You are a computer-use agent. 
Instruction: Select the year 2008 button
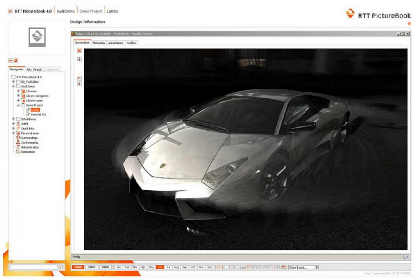[78, 268]
